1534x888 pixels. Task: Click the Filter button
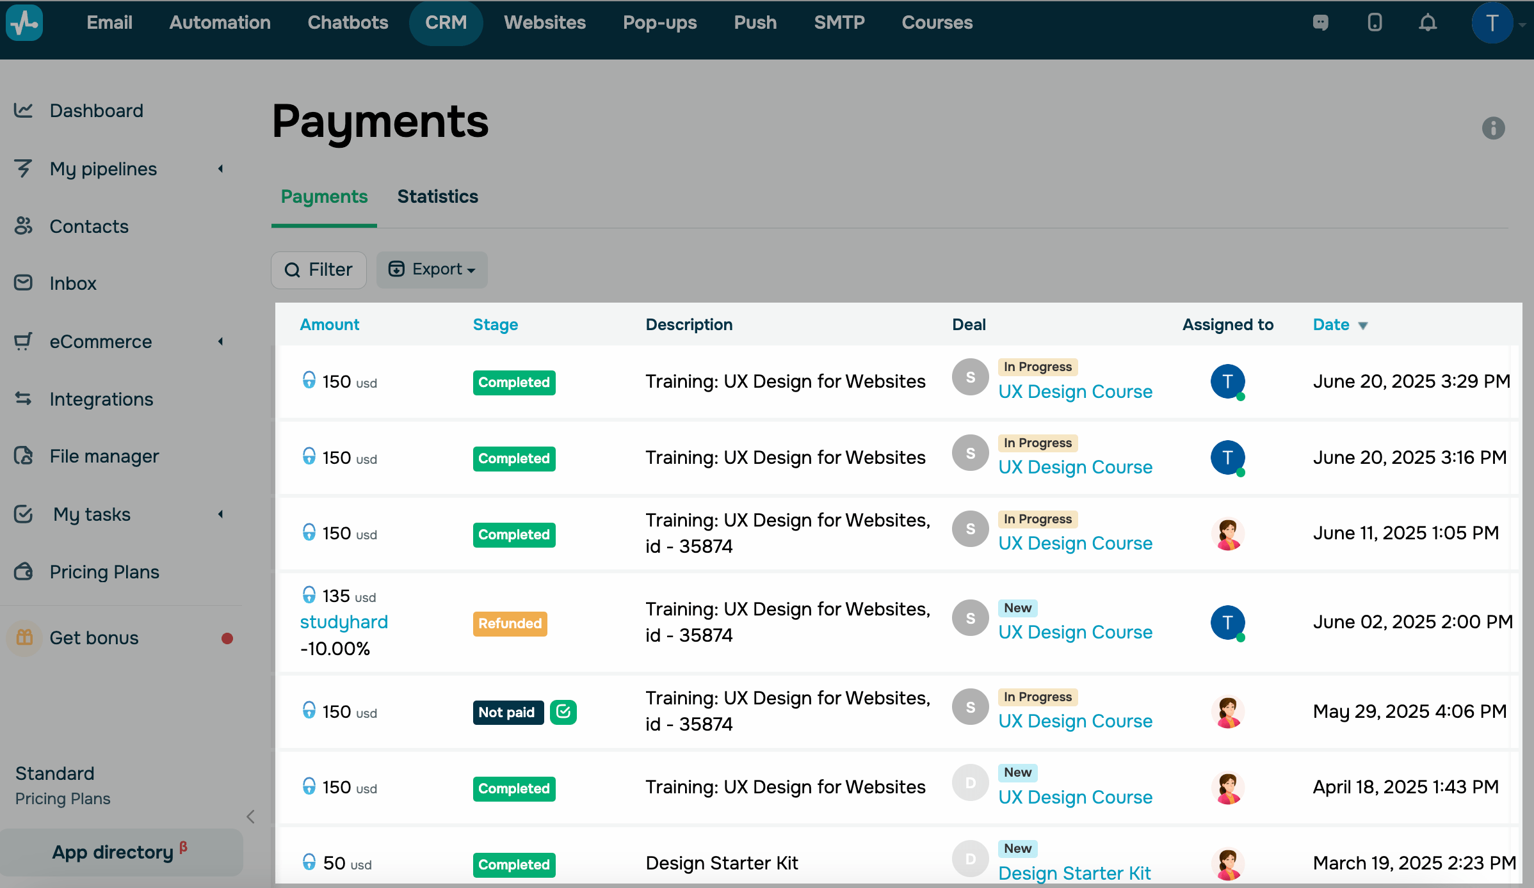[x=319, y=269]
